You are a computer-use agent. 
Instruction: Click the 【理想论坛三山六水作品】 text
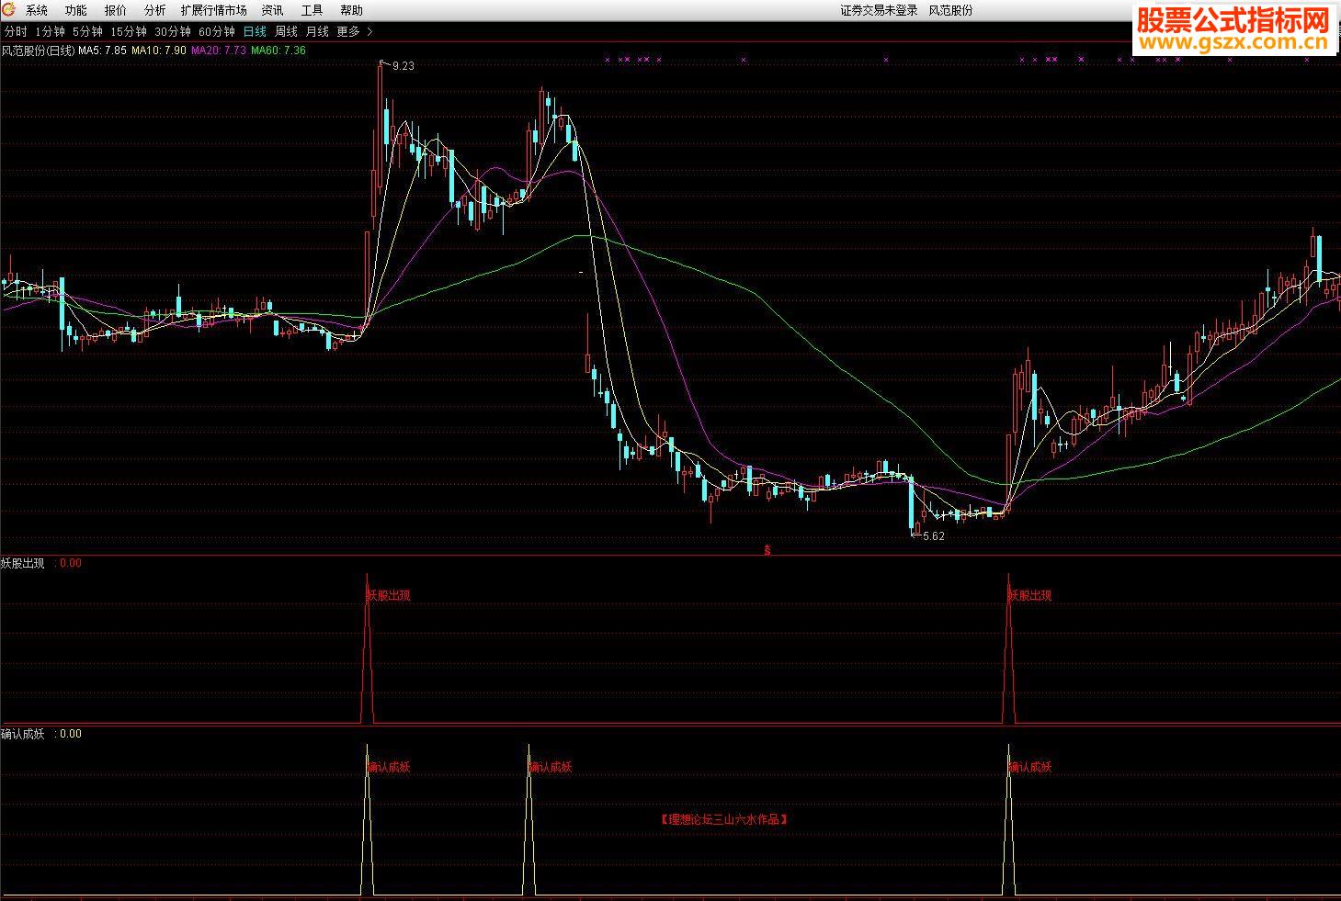724,819
